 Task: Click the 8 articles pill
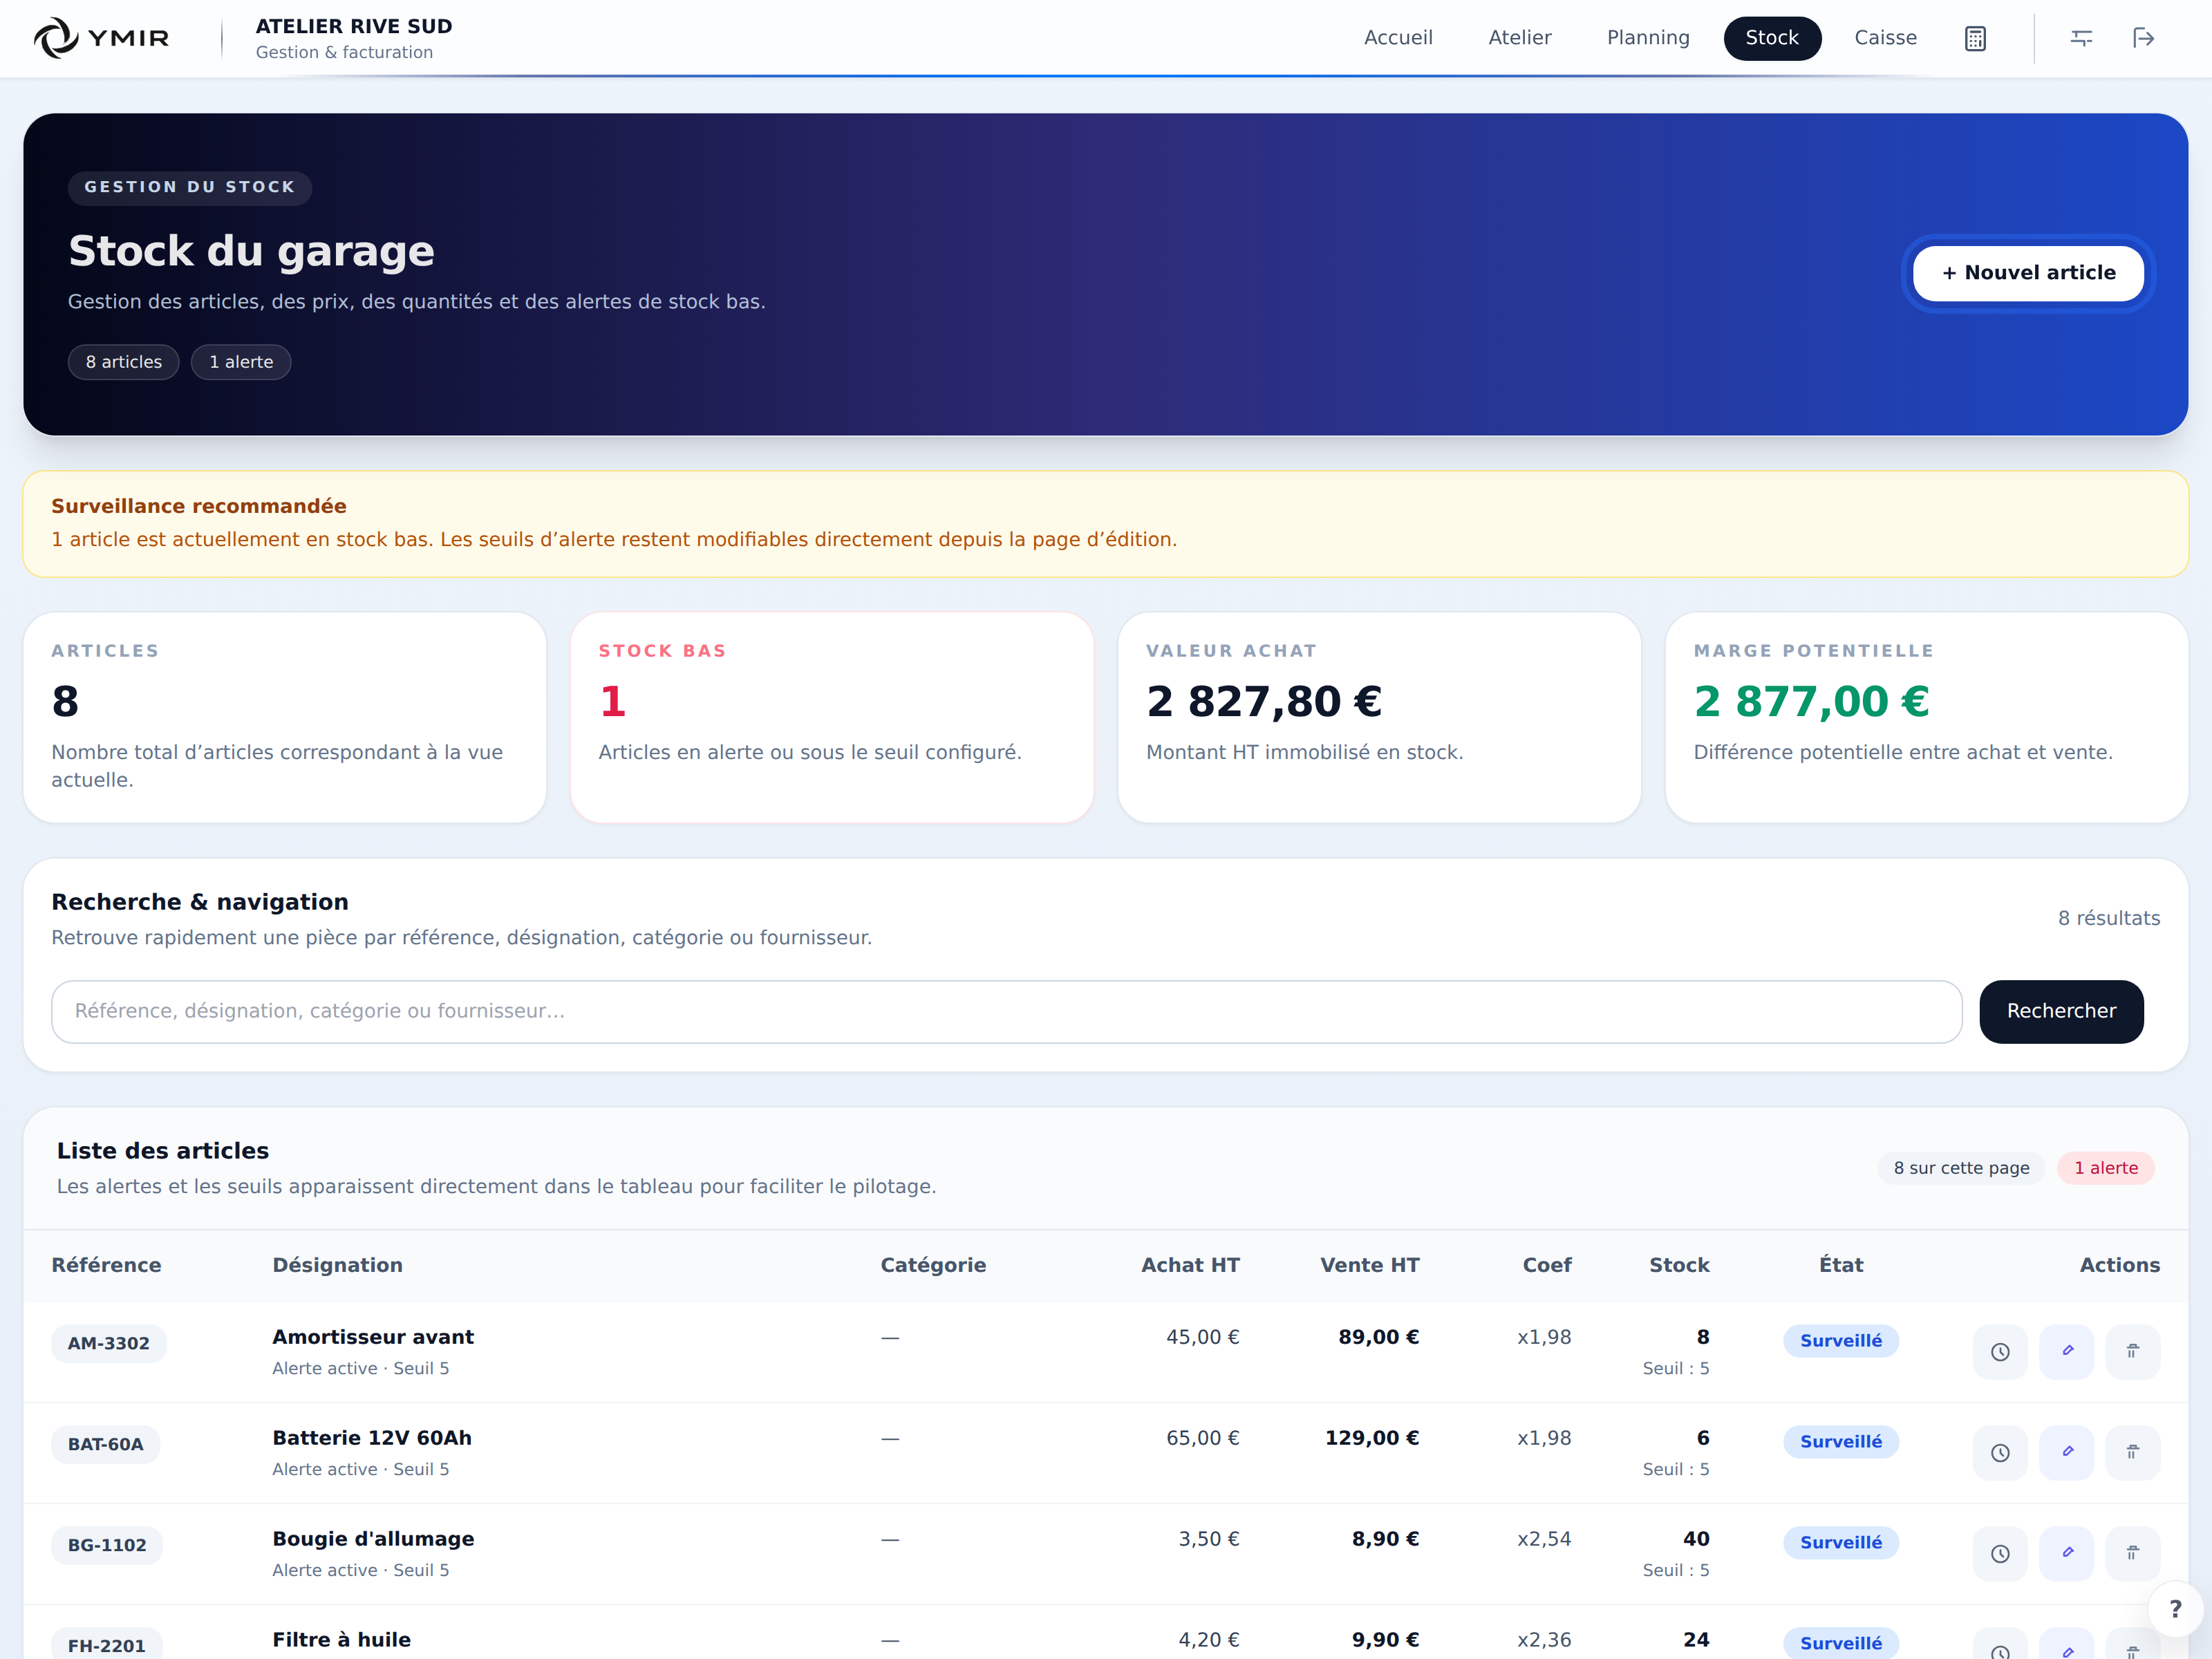click(x=124, y=362)
